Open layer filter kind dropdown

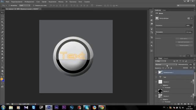pyautogui.click(x=160, y=61)
